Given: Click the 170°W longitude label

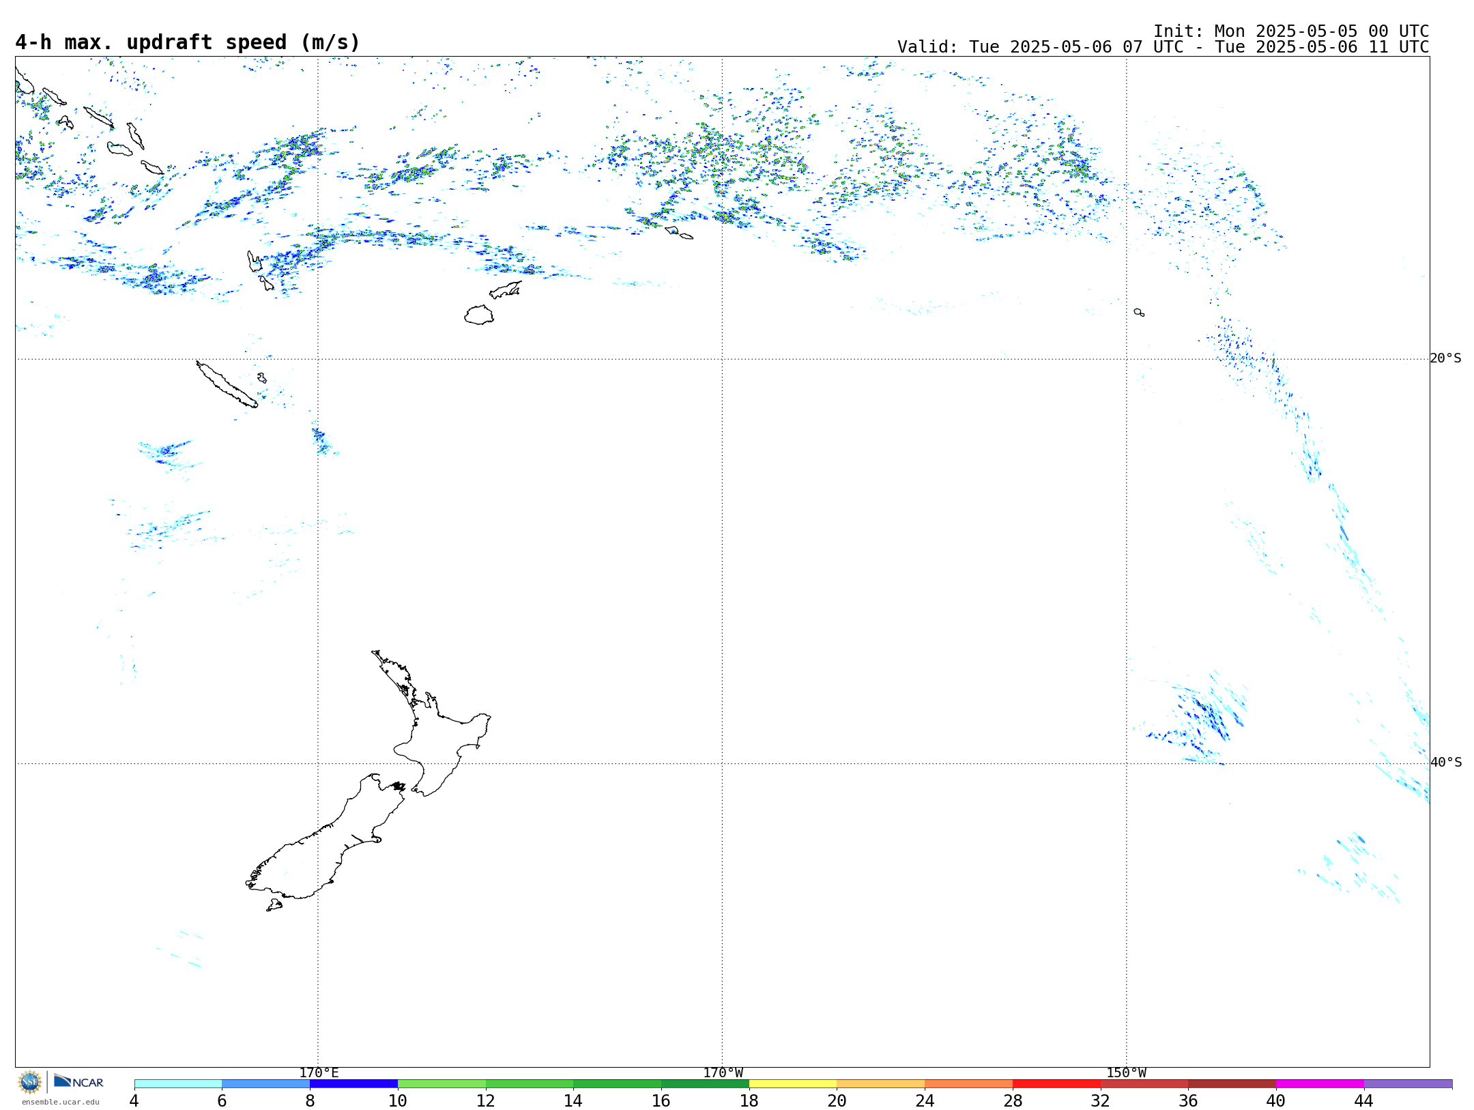Looking at the screenshot, I should click(x=723, y=1073).
